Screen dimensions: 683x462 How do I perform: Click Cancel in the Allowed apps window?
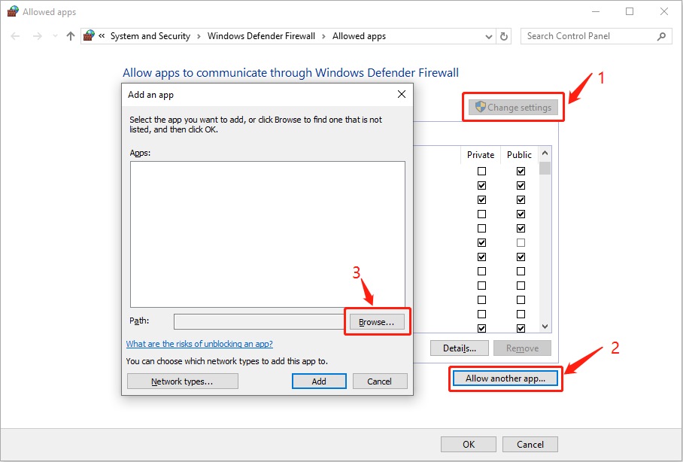coord(530,445)
